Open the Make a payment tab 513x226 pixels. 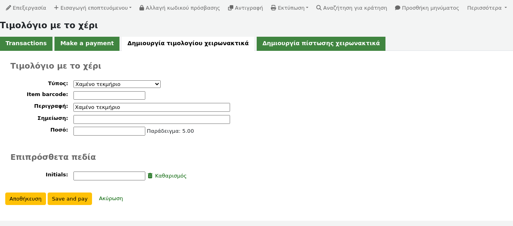(87, 44)
